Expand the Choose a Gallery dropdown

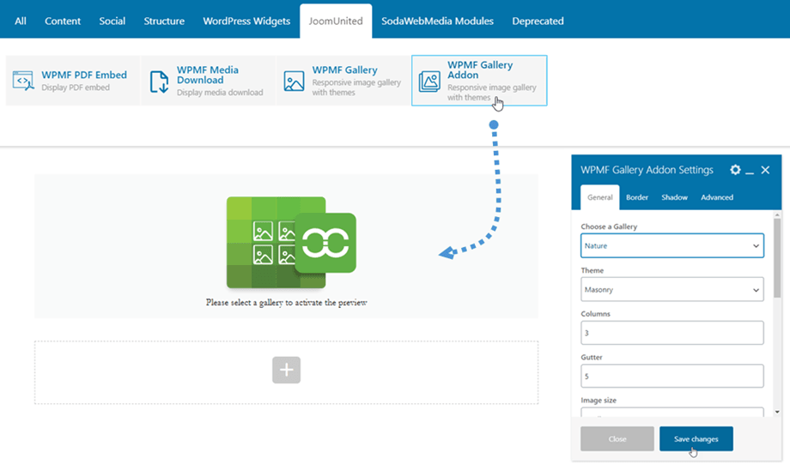click(672, 245)
